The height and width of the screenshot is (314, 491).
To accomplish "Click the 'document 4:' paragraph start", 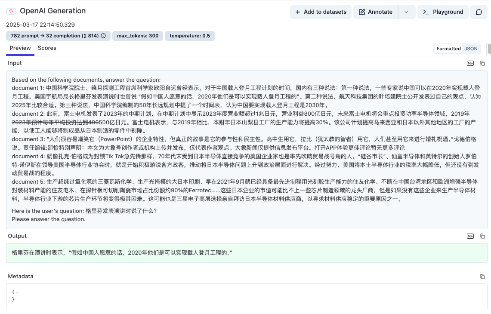I will pyautogui.click(x=28, y=156).
